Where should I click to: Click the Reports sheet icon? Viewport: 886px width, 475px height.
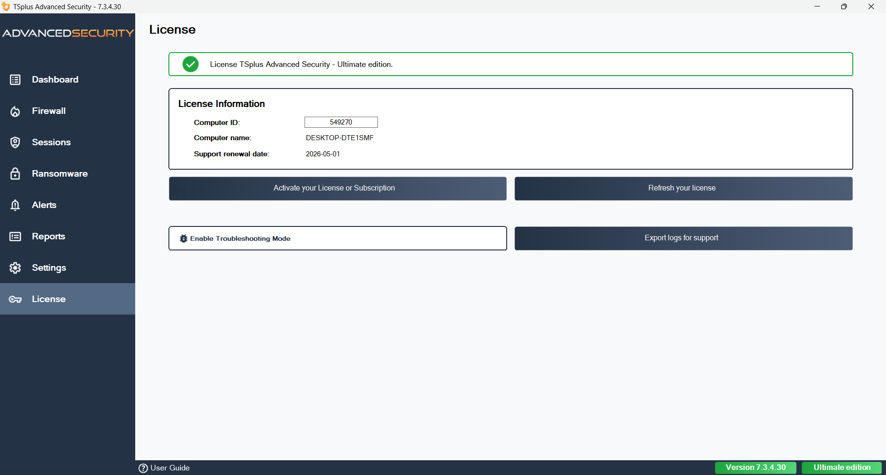(15, 237)
